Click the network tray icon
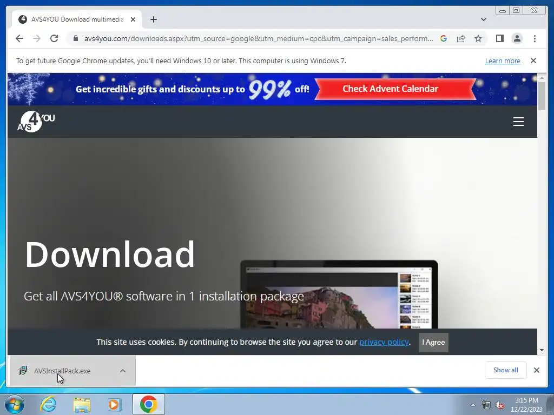The height and width of the screenshot is (415, 554). [486, 405]
